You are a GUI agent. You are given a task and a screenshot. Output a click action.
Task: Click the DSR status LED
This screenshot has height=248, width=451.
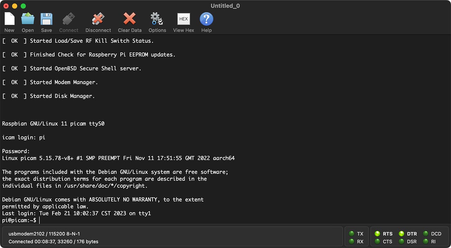401,242
